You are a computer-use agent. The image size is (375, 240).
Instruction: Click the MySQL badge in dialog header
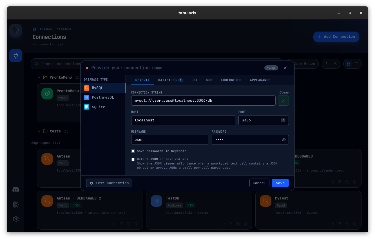[x=271, y=68]
